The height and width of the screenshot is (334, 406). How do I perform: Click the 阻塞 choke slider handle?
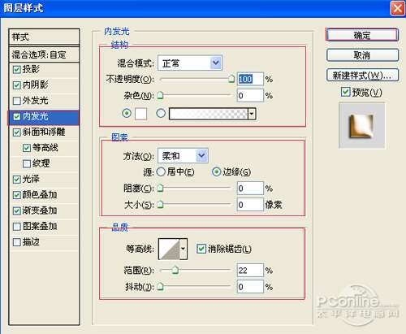[x=160, y=188]
